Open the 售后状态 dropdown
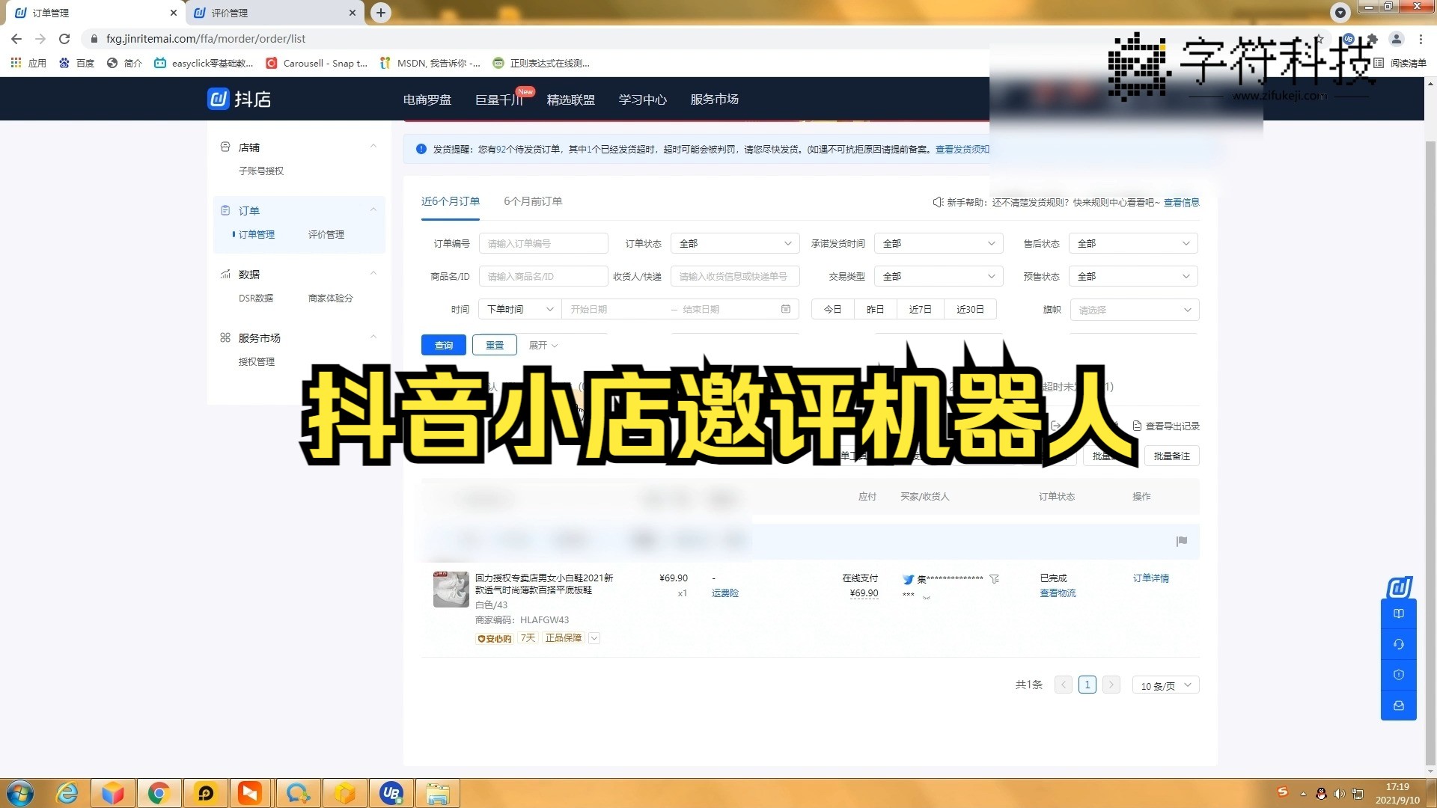1437x808 pixels. [1133, 243]
